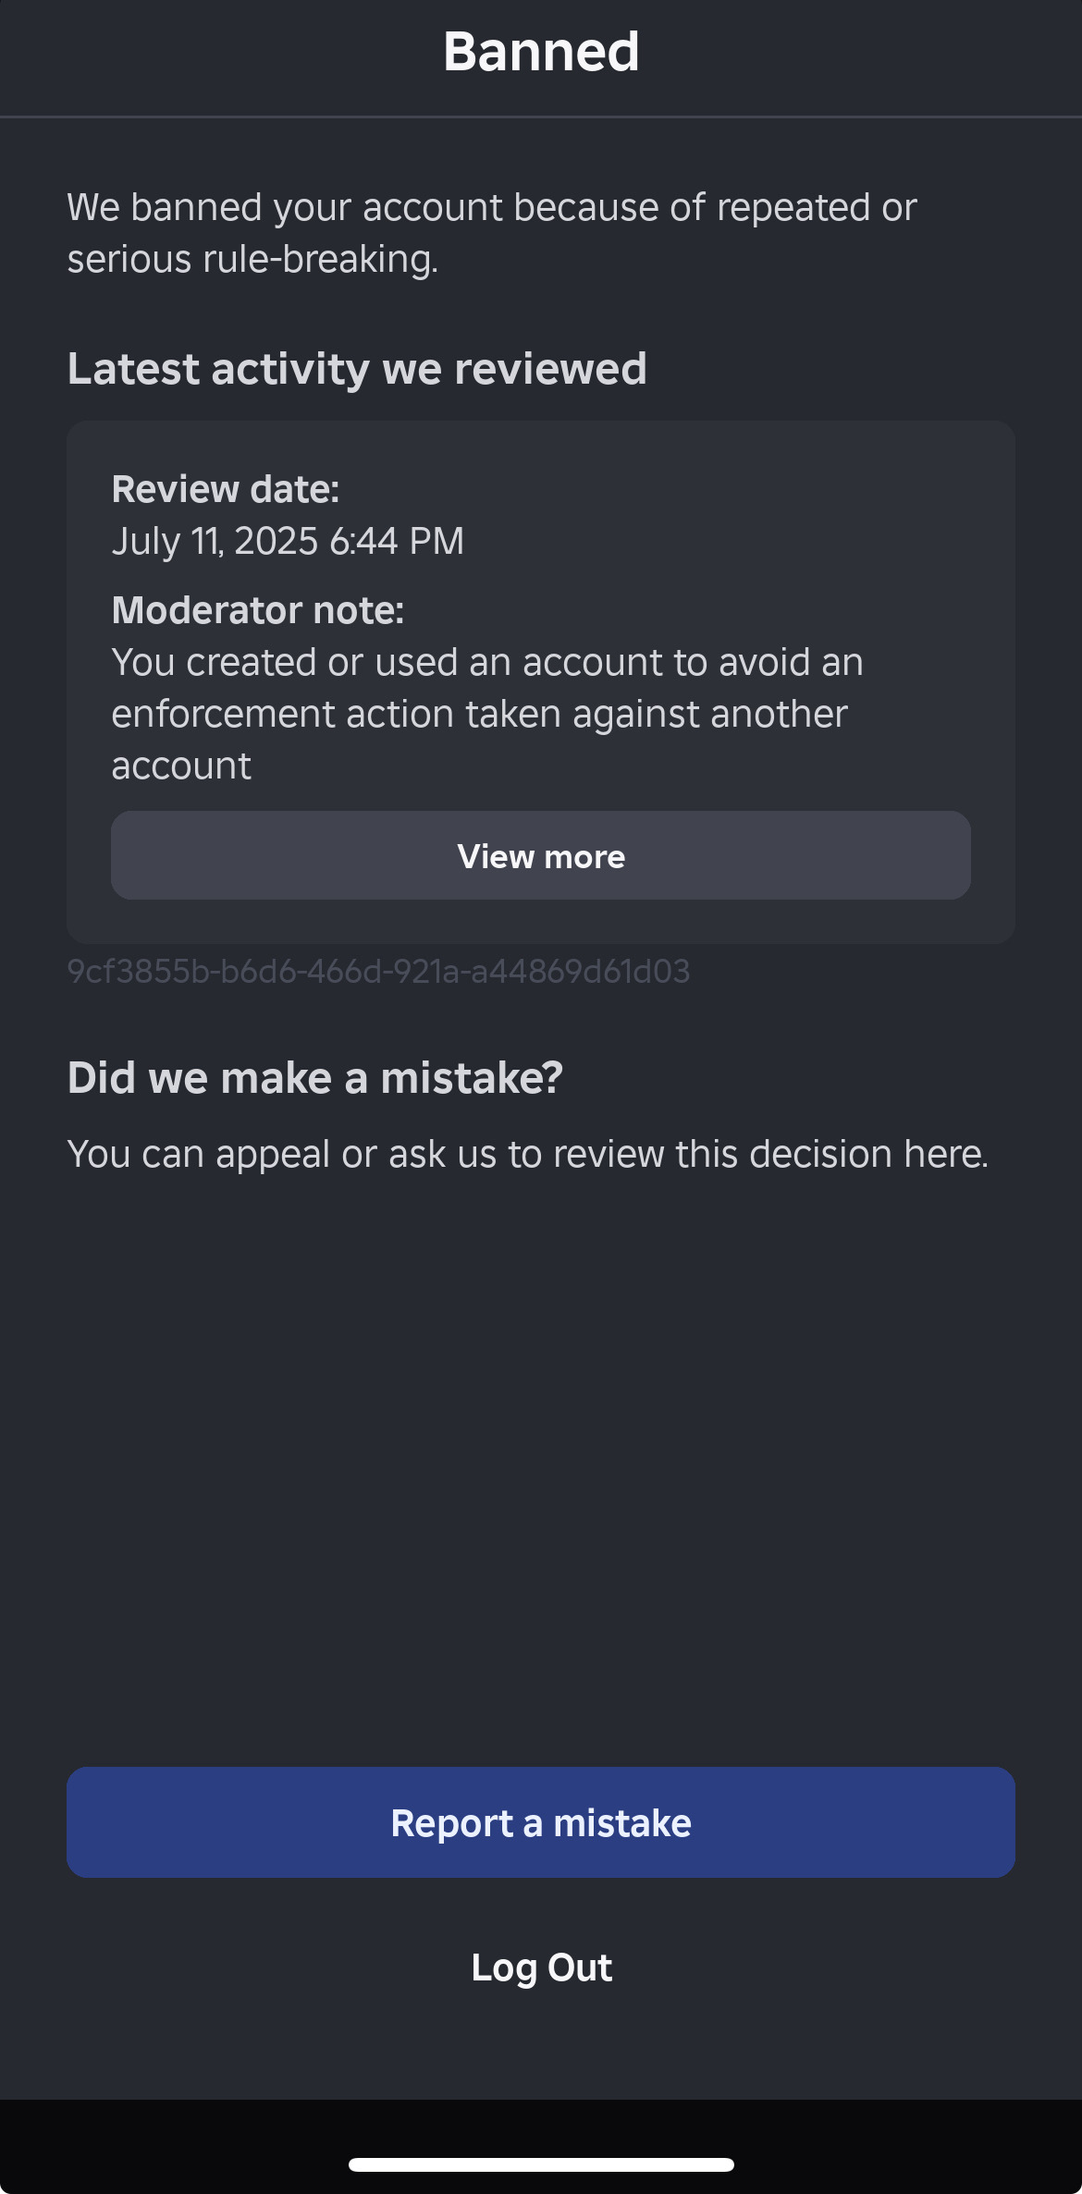Select the 'Latest activity we reviewed' heading

[x=357, y=369]
